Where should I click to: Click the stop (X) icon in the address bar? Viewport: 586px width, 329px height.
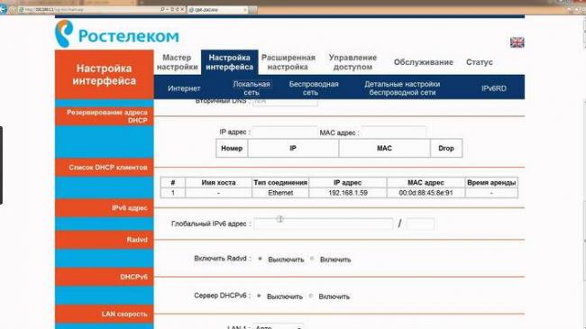[182, 9]
